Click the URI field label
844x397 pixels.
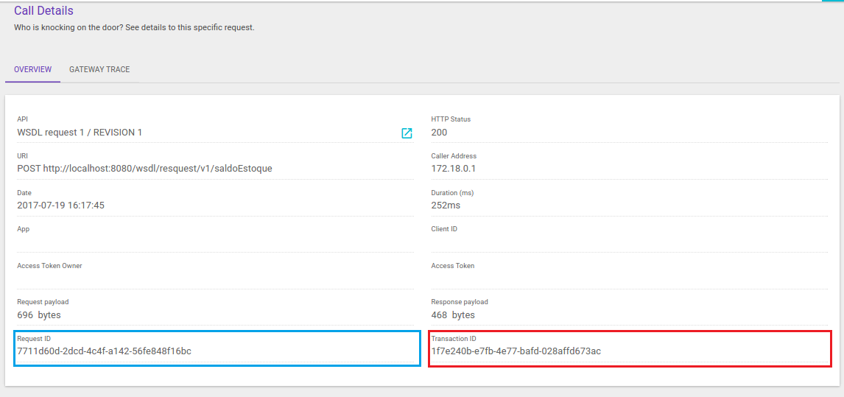click(23, 155)
